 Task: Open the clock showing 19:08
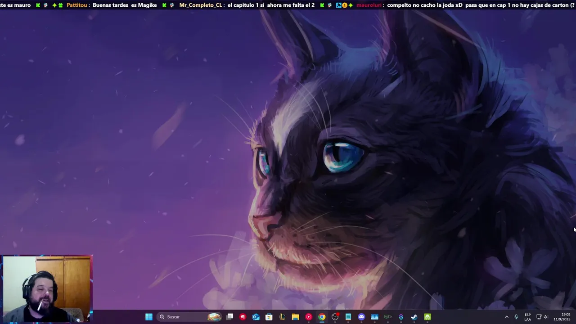pyautogui.click(x=562, y=317)
